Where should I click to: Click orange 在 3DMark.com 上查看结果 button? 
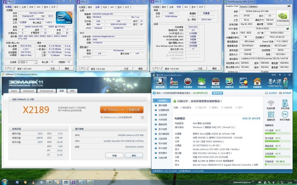click(122, 110)
